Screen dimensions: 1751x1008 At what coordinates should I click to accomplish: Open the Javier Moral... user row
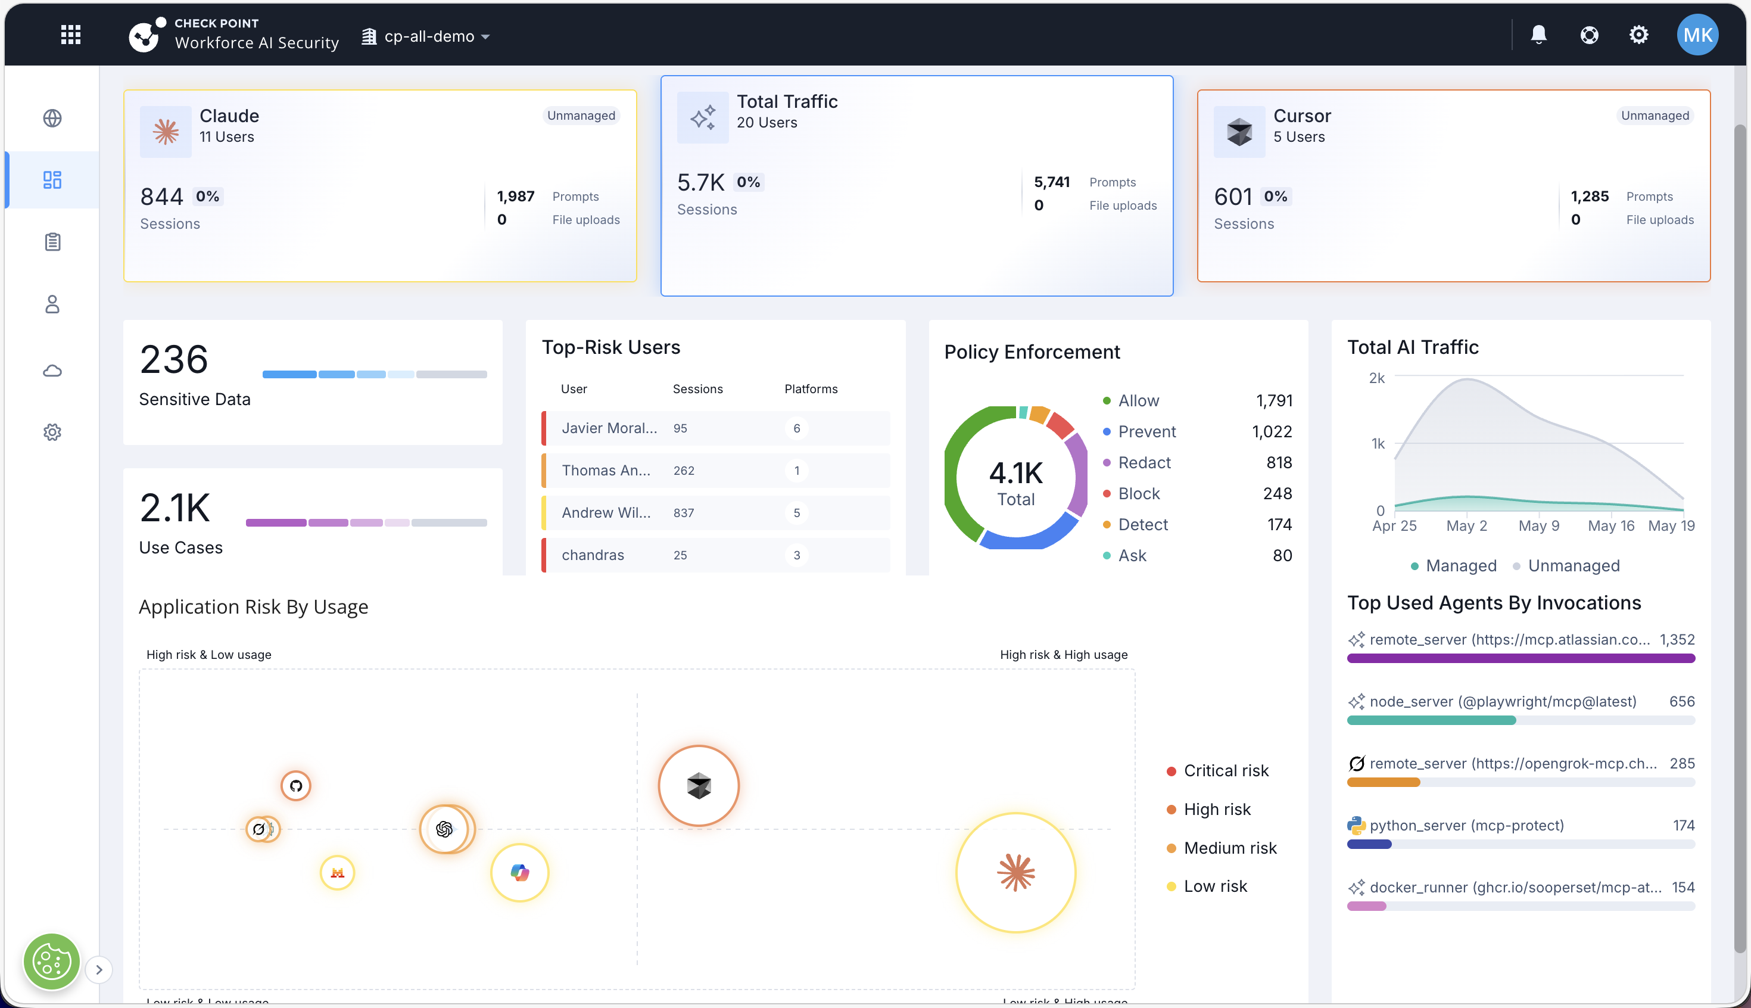(x=716, y=428)
